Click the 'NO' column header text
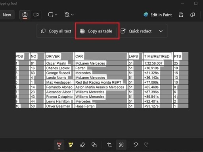This screenshot has height=152, width=203. coord(33,56)
